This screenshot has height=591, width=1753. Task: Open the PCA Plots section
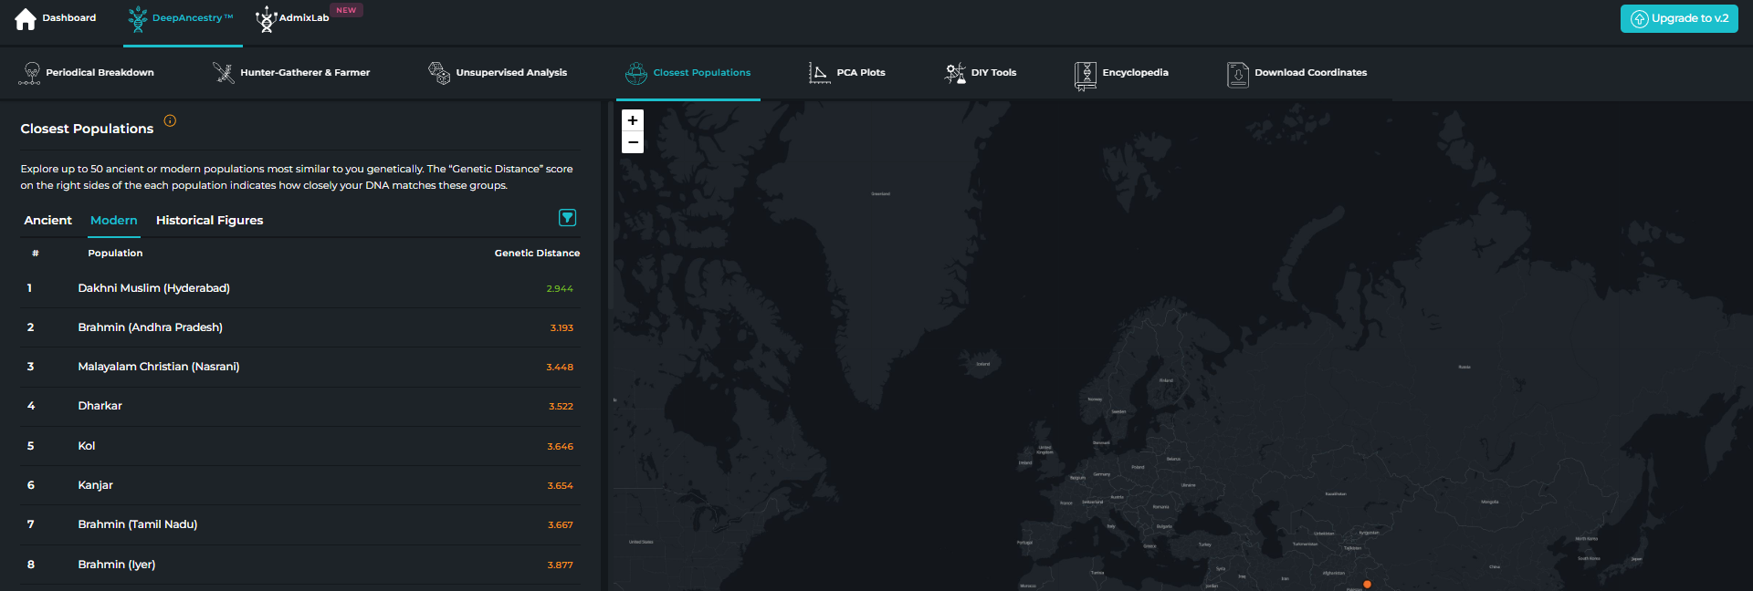[x=861, y=73]
